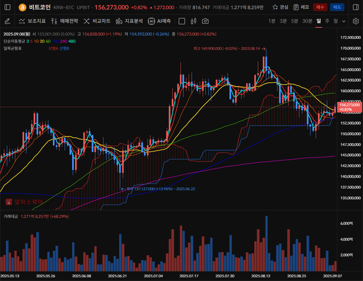Click the orange Bitcoin logo icon
363x281 pixels.
tap(23, 7)
